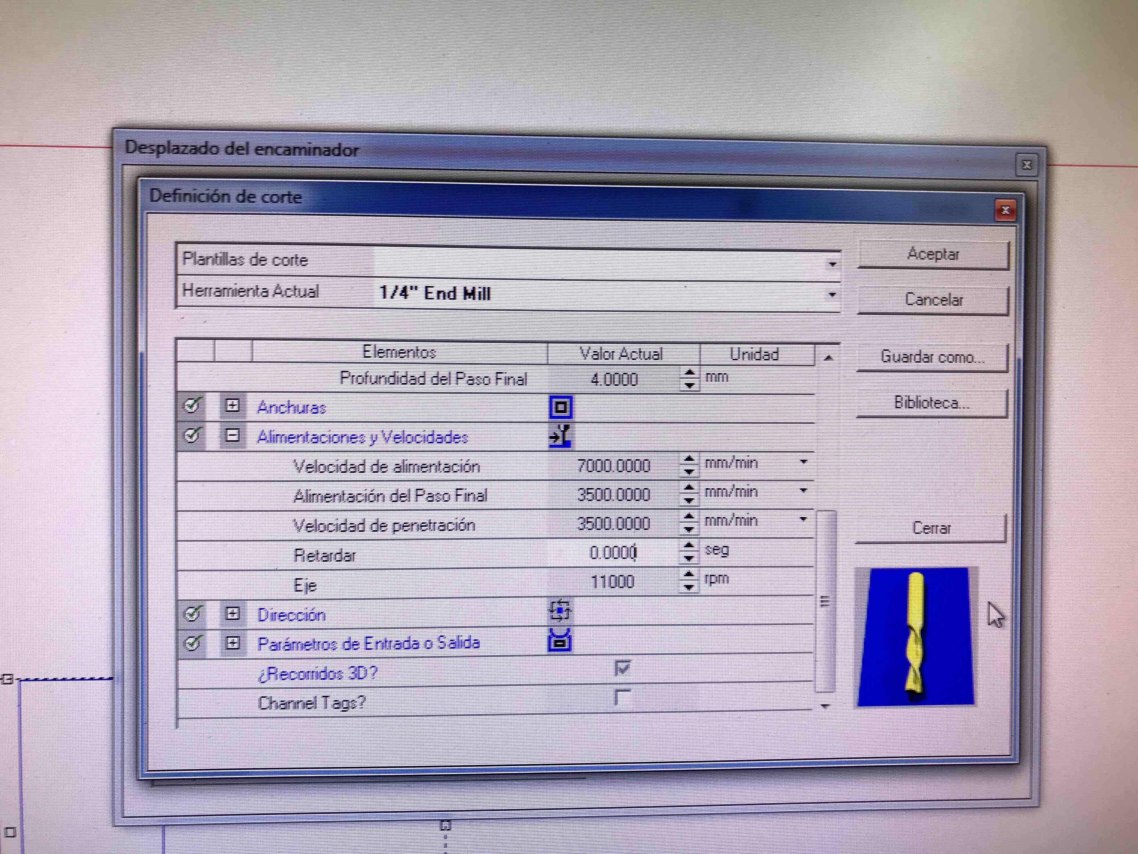1138x854 pixels.
Task: Toggle the ¿Recorridos 3D? checkbox
Action: click(x=622, y=669)
